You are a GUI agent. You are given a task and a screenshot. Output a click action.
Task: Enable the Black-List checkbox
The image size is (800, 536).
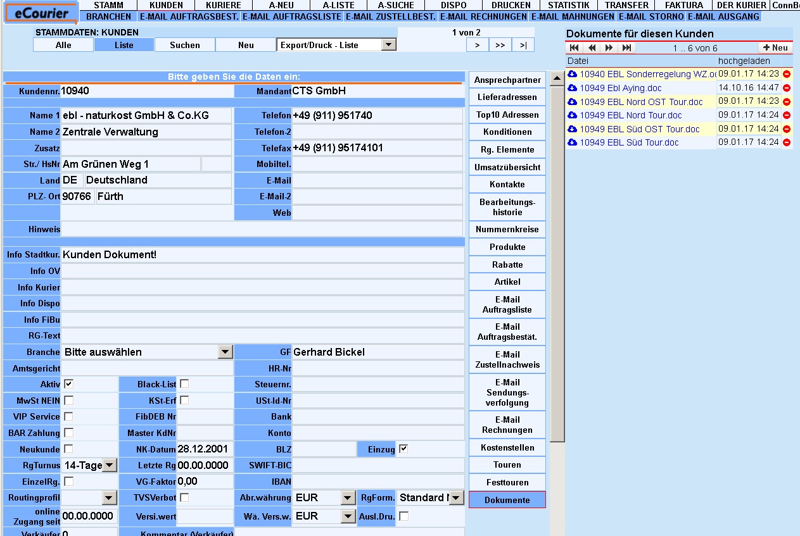coord(184,384)
